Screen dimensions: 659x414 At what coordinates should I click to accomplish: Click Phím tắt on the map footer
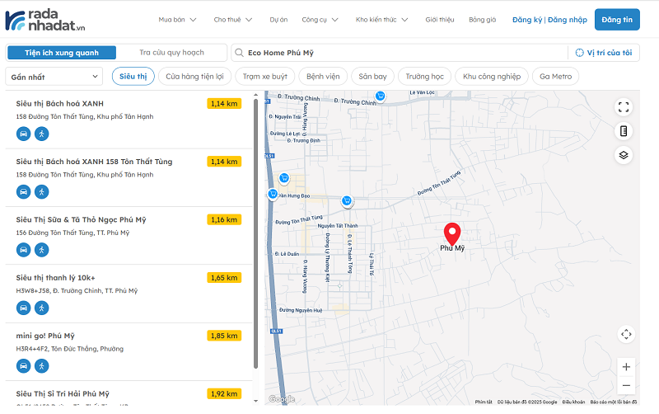(x=484, y=402)
